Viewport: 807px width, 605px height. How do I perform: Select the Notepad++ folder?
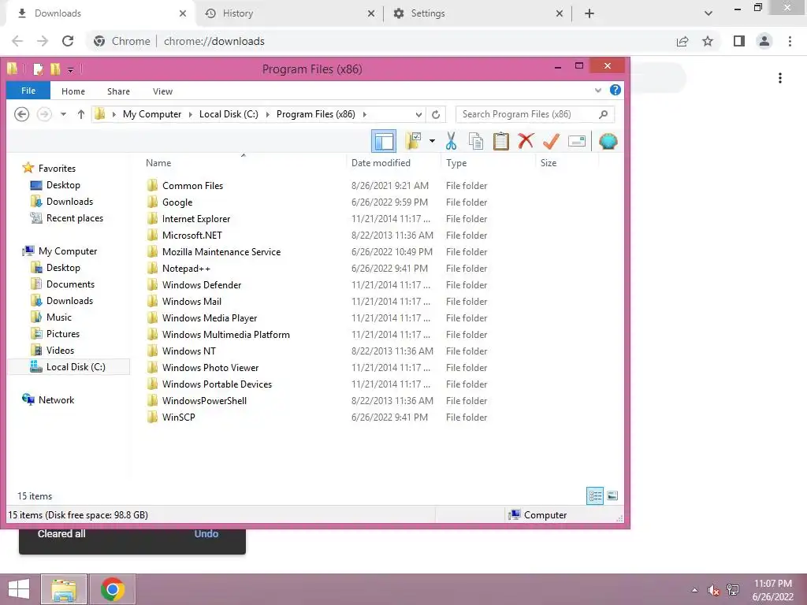(x=186, y=269)
